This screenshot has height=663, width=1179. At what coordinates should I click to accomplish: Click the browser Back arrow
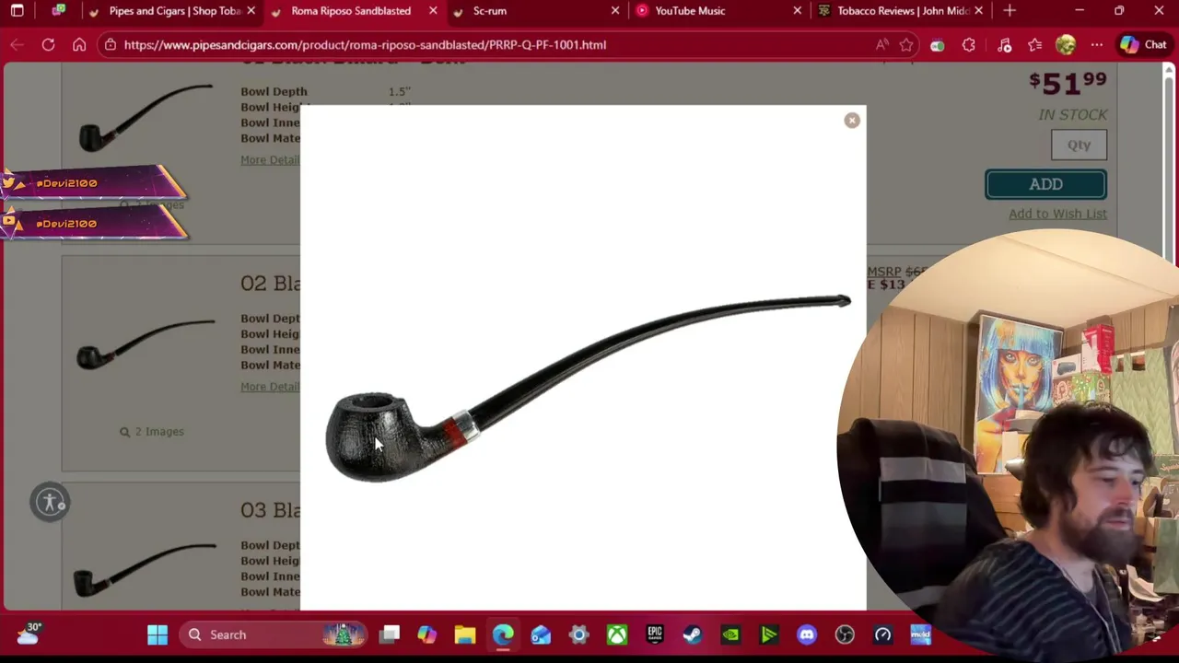[17, 44]
